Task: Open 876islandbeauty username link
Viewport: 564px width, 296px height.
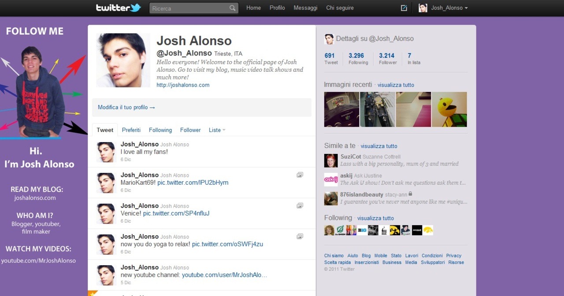Action: click(362, 194)
